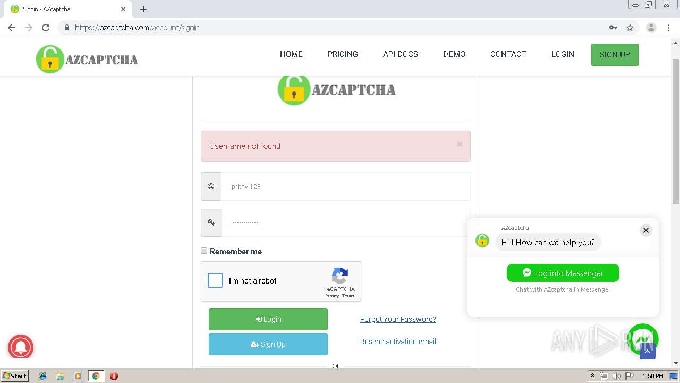Check the I'm not a robot box
Viewport: 680px width, 383px height.
point(215,280)
